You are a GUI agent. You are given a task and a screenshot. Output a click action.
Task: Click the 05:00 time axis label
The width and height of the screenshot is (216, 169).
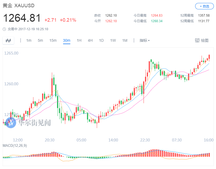(82, 140)
